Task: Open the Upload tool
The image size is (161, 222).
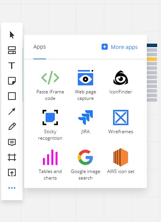Action: (12, 173)
